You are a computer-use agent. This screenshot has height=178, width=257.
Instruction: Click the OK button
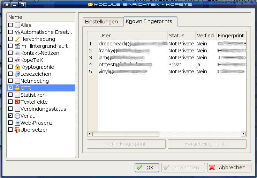(147, 168)
